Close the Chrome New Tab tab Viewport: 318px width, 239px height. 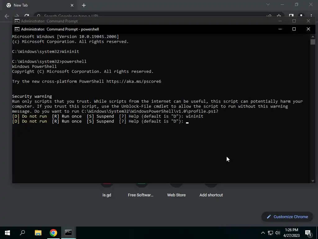pos(72,5)
